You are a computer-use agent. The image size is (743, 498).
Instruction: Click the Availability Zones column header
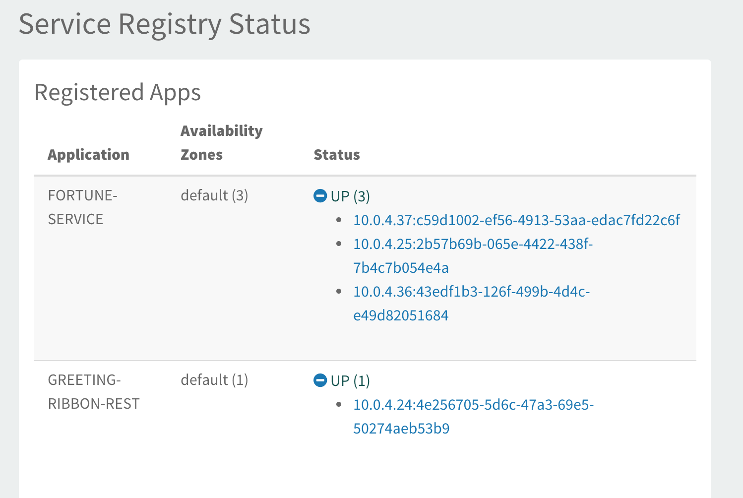coord(221,143)
